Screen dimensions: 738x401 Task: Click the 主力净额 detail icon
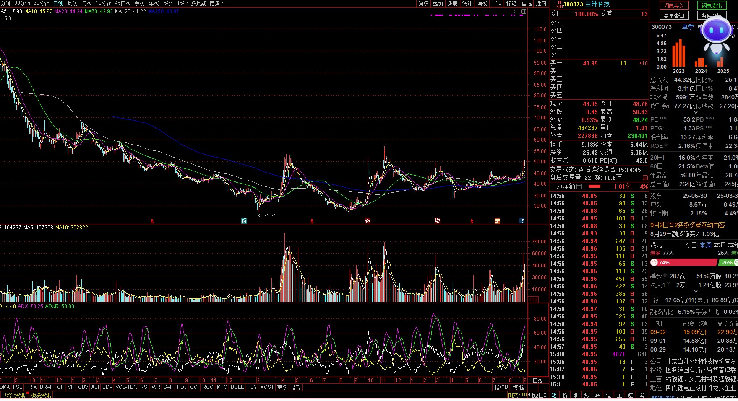click(x=579, y=186)
